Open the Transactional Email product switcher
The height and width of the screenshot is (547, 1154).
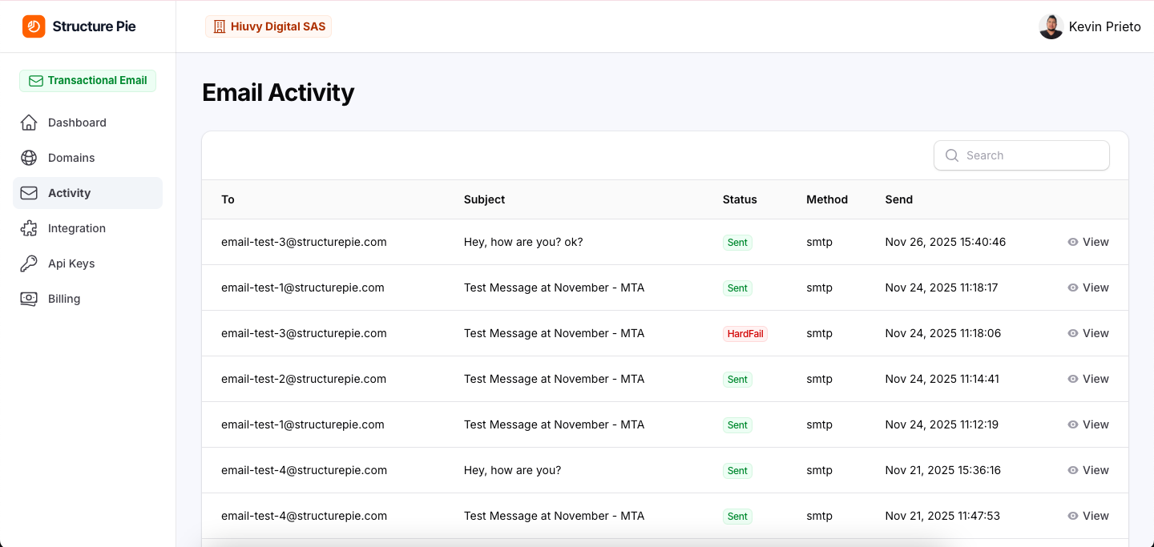click(x=88, y=81)
